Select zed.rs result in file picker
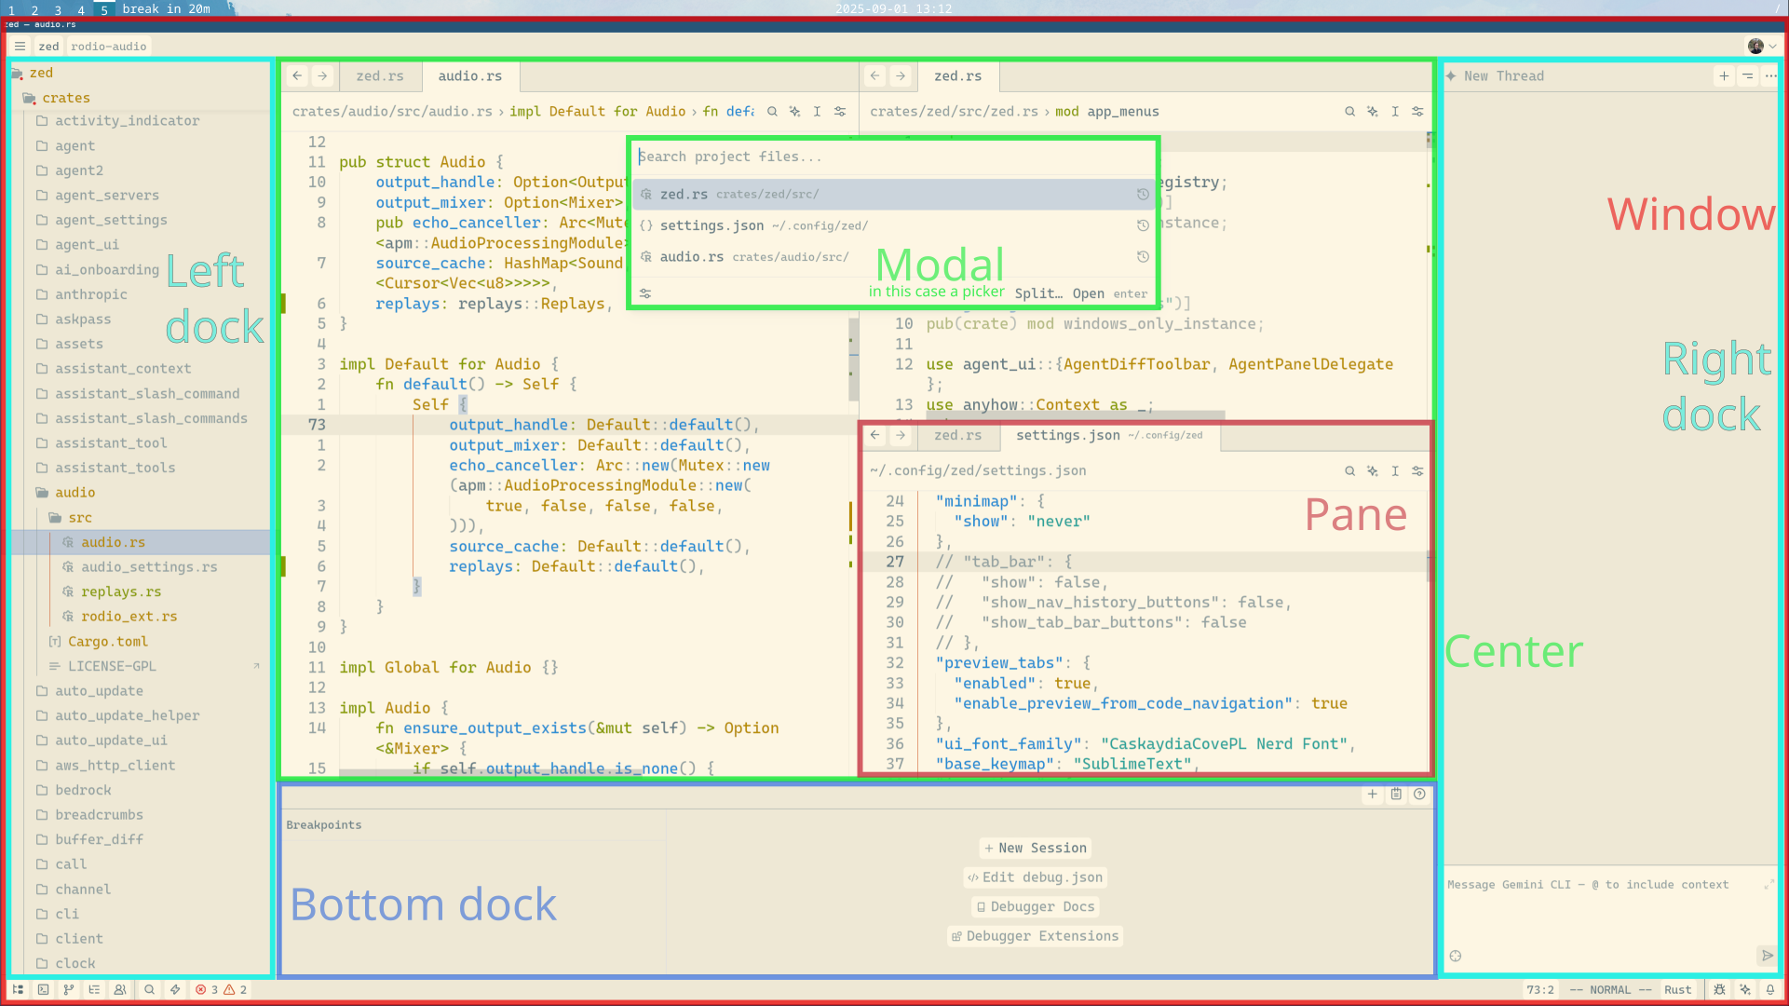 893,195
